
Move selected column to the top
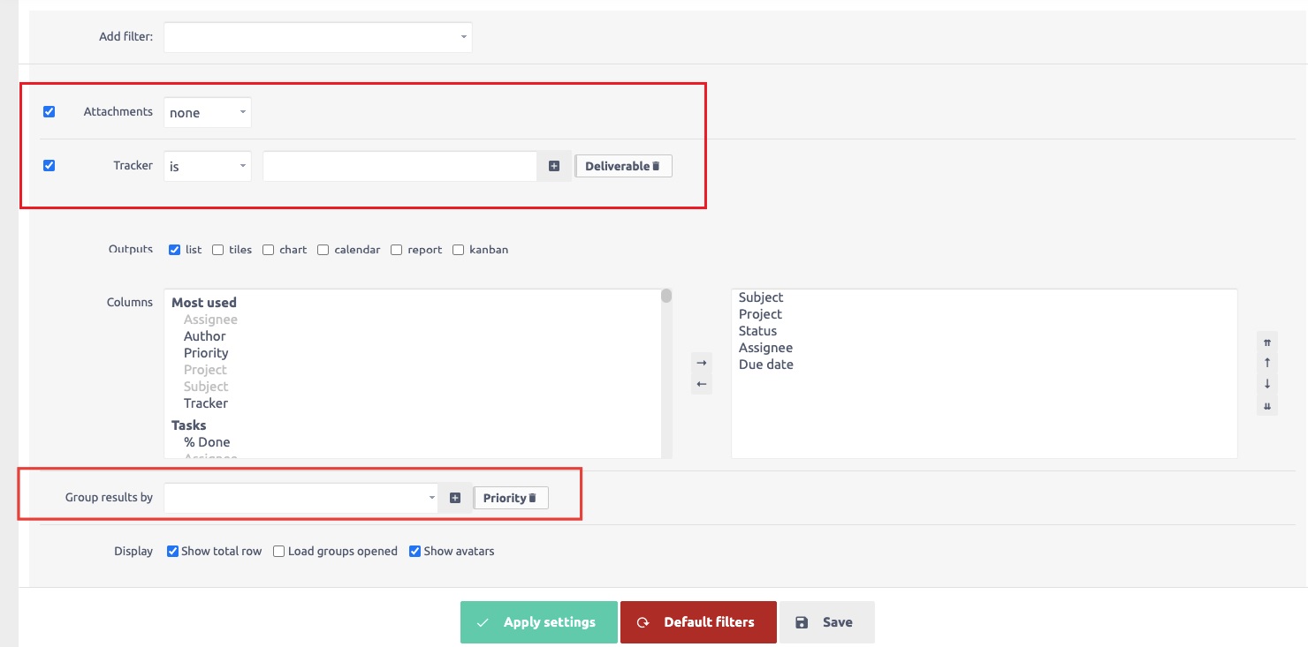click(x=1266, y=342)
